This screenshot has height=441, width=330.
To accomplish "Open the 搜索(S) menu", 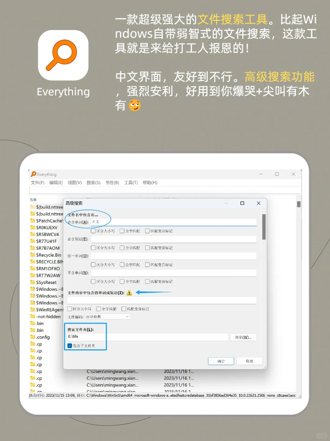I will pyautogui.click(x=93, y=182).
